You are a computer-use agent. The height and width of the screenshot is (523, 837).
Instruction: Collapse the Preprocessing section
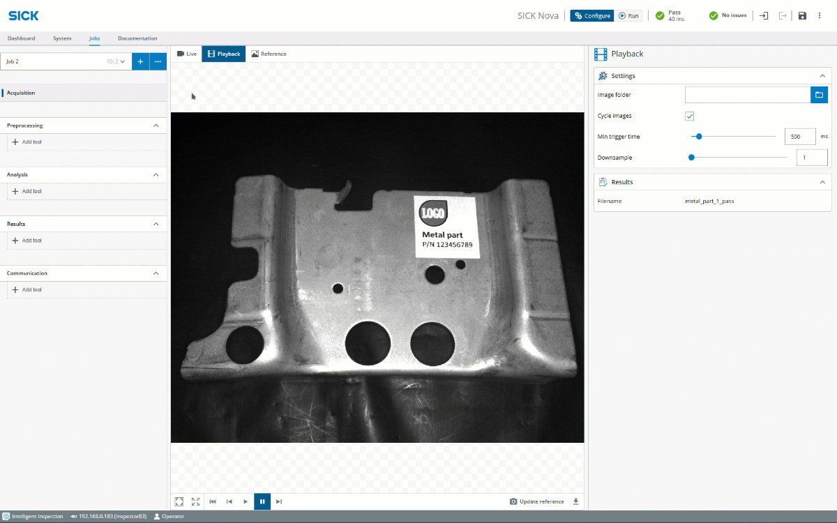pyautogui.click(x=156, y=126)
